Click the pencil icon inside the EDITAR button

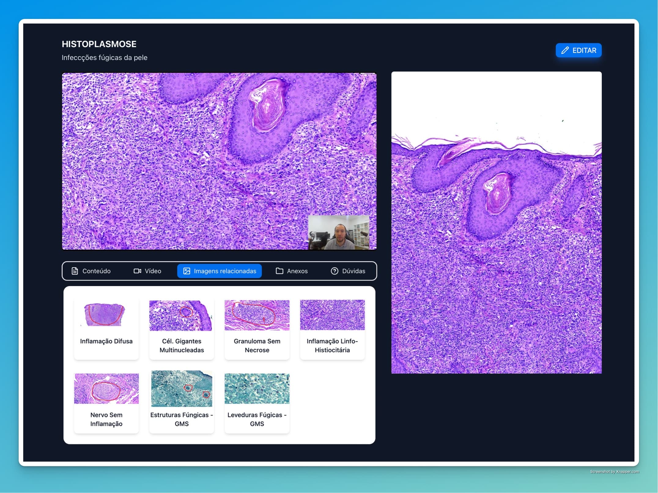point(565,50)
